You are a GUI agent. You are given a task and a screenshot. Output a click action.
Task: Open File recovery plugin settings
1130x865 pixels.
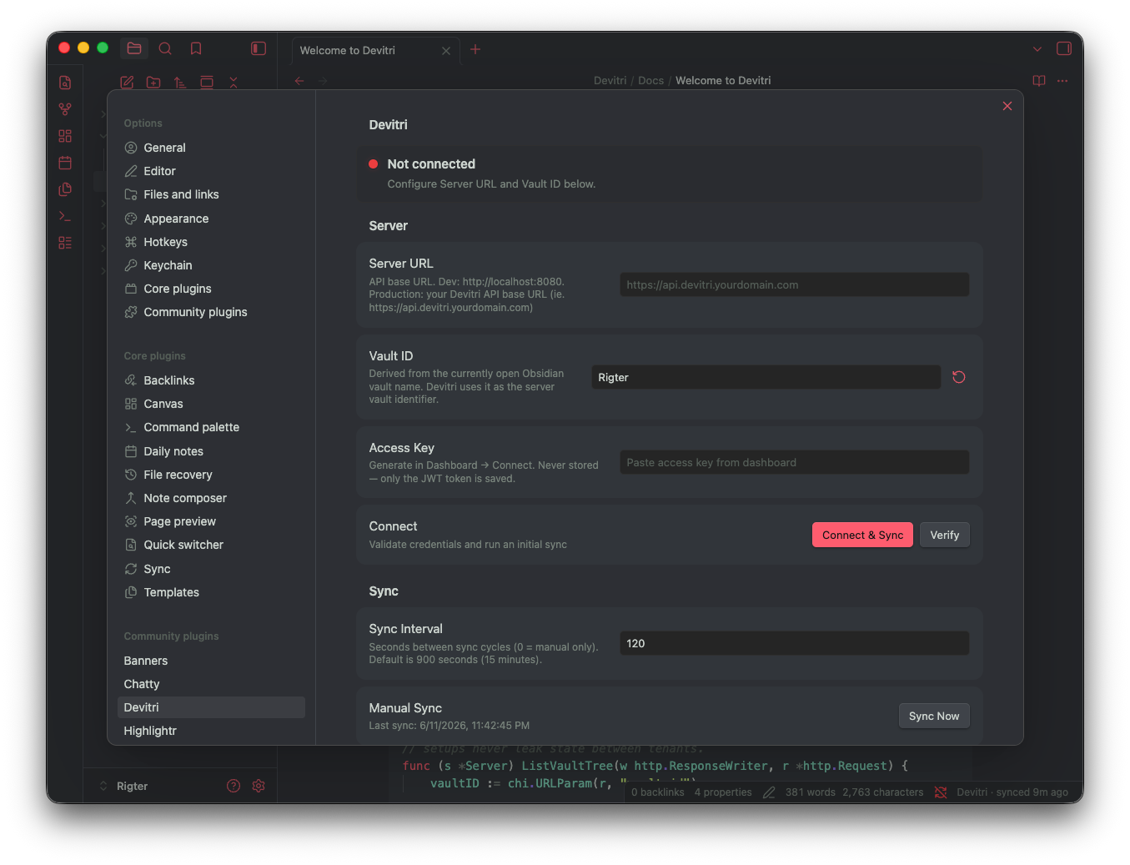click(211, 475)
